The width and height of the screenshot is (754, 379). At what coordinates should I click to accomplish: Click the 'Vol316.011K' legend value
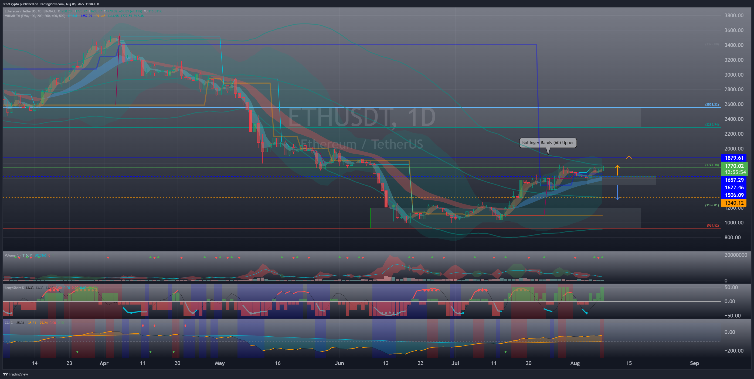[153, 11]
